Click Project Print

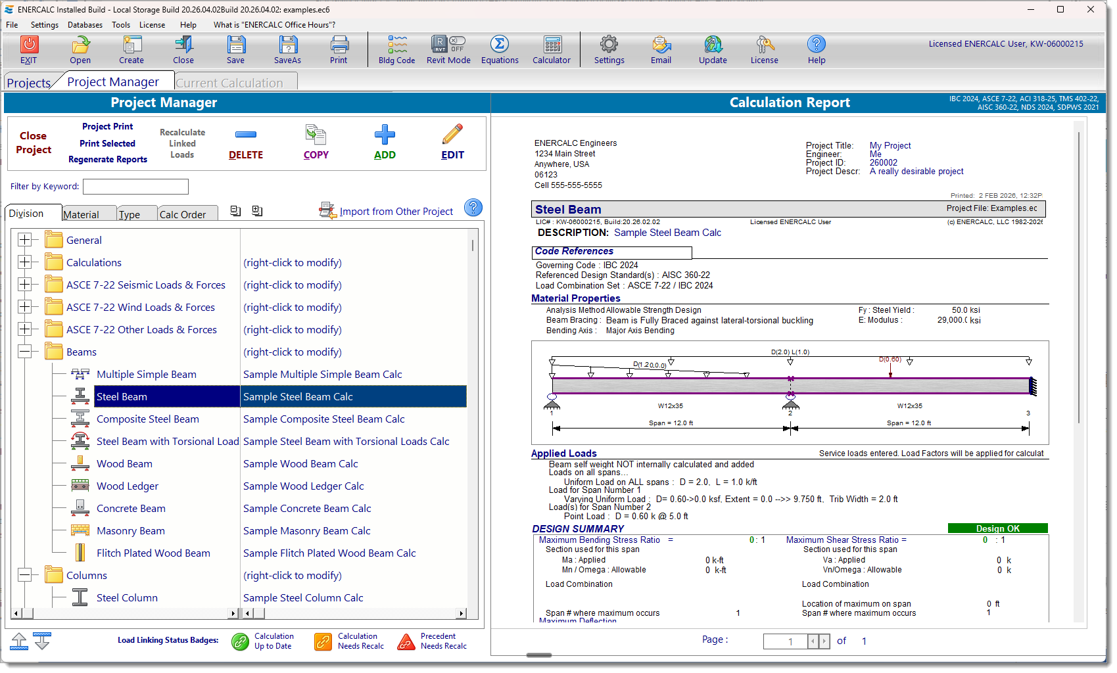coord(107,126)
